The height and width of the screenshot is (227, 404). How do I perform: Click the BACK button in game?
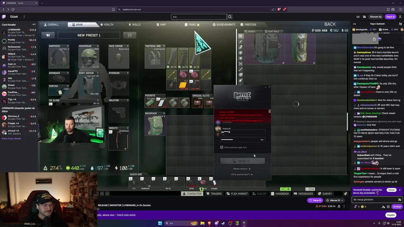(x=330, y=24)
